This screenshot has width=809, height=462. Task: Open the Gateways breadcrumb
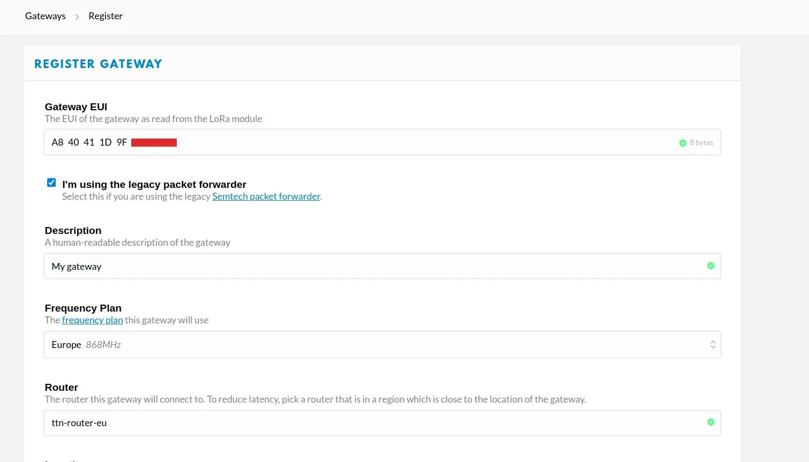pos(46,16)
